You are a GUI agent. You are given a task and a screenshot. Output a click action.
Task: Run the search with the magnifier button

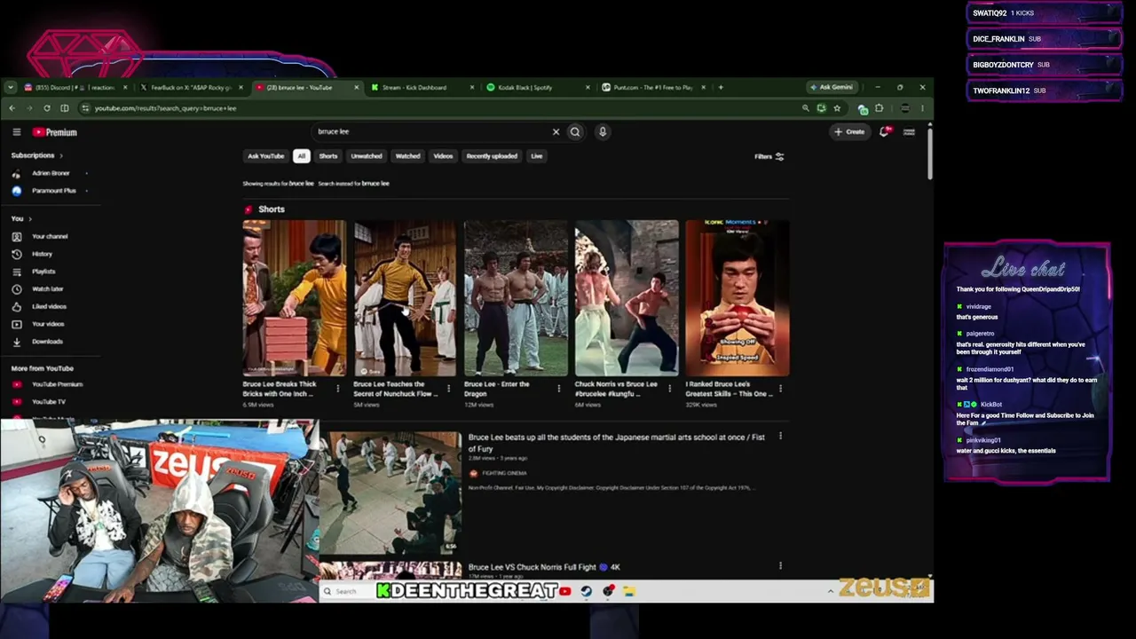(x=575, y=132)
